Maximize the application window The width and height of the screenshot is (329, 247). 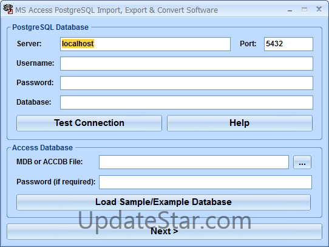[x=304, y=10]
